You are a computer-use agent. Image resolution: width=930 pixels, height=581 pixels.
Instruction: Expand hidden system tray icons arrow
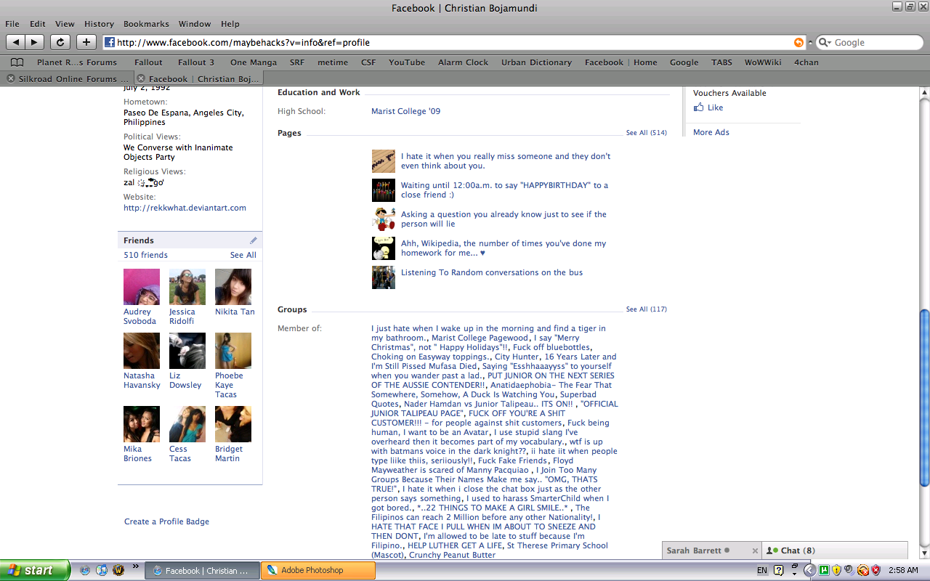[809, 571]
